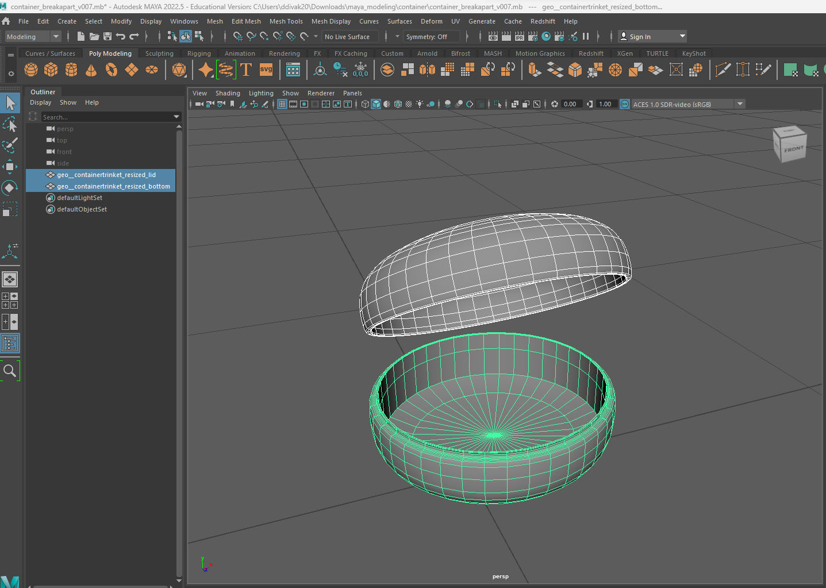
Task: Click the IPR render icon
Action: pyautogui.click(x=520, y=36)
